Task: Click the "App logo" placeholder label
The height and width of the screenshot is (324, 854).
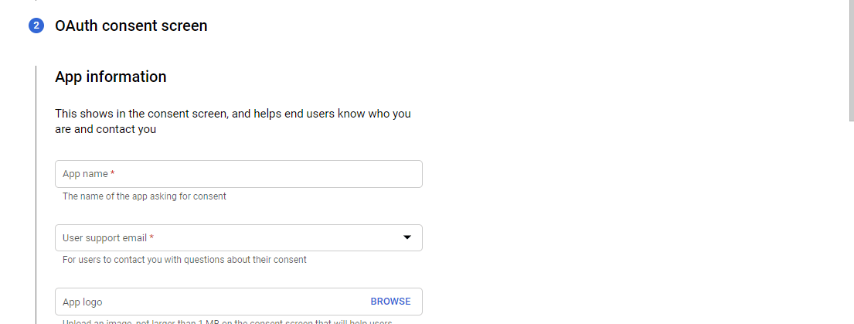Action: click(82, 302)
